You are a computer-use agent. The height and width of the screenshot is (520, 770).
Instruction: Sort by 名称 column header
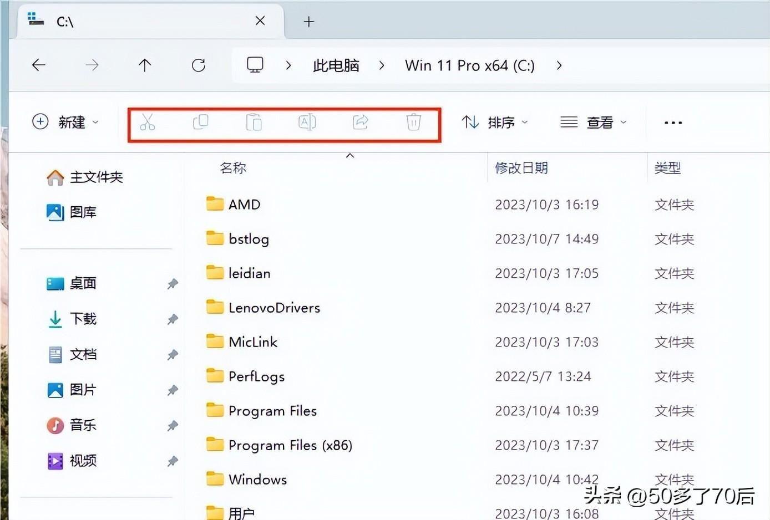click(233, 168)
